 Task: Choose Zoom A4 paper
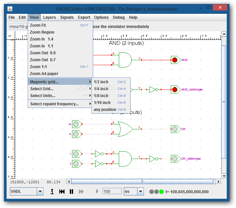point(60,74)
